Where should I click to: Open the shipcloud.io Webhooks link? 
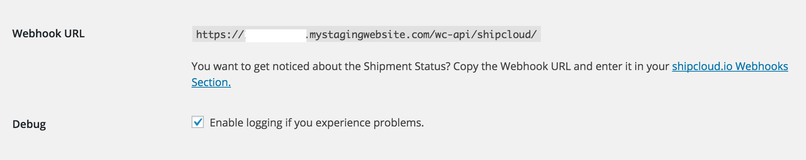(730, 66)
